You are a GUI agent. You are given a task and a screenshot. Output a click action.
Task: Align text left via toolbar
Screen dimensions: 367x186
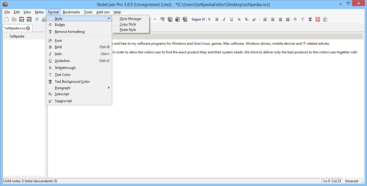(265, 19)
